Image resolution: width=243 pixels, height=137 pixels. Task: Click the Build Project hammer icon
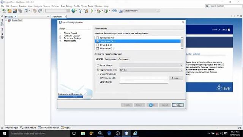click(x=80, y=11)
